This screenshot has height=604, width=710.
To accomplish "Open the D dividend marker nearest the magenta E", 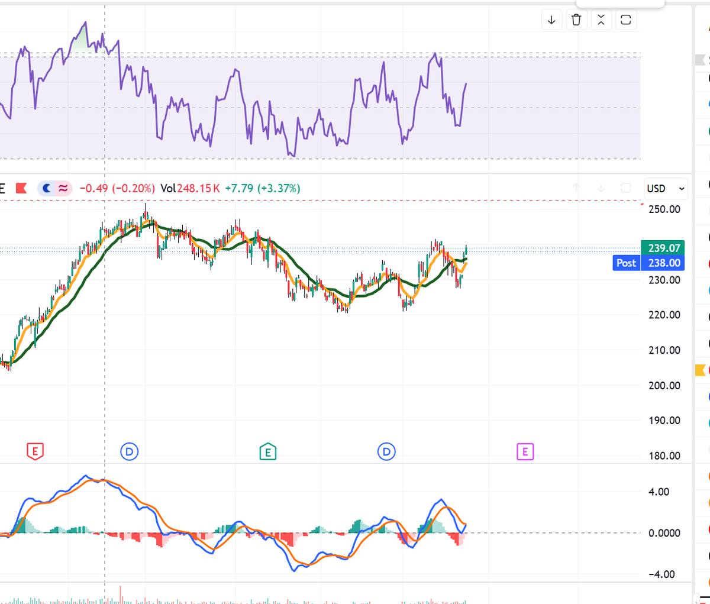I will click(386, 452).
